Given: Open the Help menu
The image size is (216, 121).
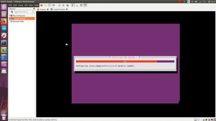Looking at the screenshot, I should [36, 5].
